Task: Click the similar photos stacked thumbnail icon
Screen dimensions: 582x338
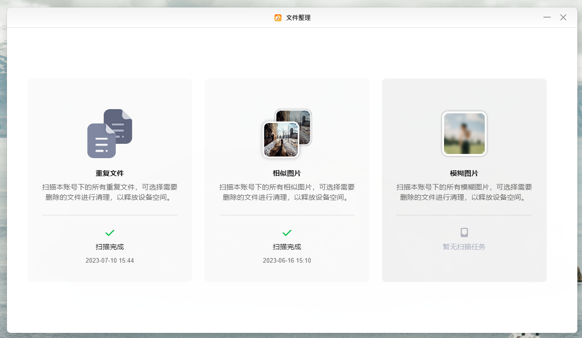Action: (x=287, y=134)
